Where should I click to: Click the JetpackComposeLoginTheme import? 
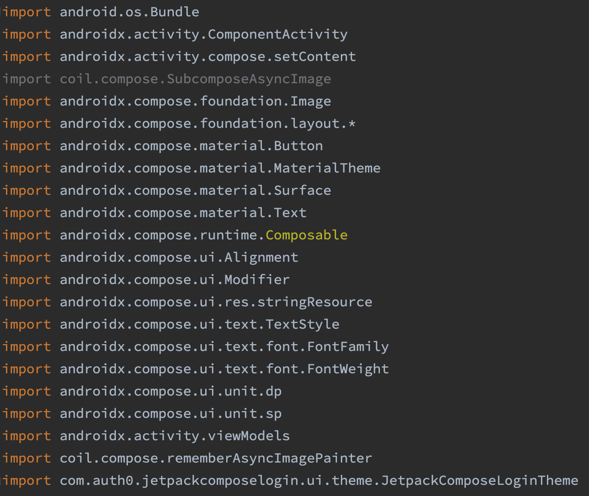(480, 481)
